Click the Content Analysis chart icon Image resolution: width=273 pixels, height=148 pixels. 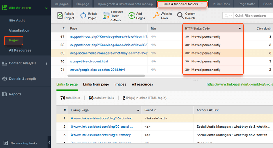5,63
